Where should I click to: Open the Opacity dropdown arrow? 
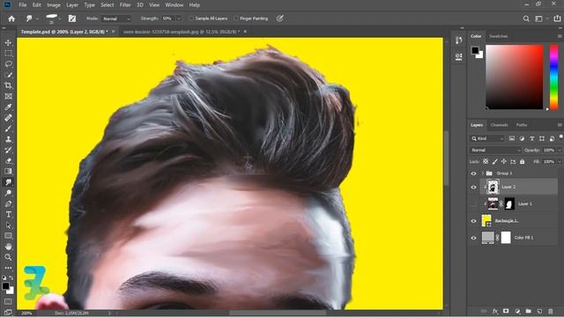559,151
